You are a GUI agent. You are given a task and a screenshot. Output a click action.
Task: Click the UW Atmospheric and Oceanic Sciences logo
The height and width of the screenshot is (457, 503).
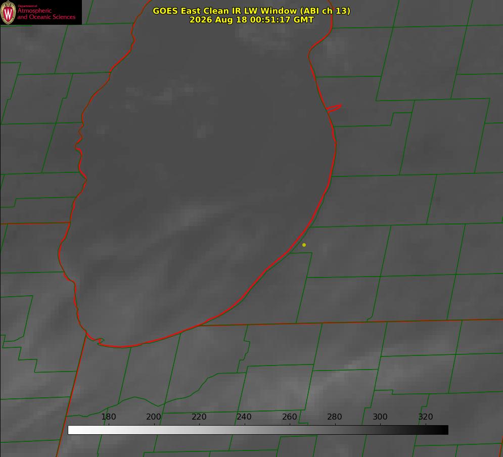pos(41,12)
